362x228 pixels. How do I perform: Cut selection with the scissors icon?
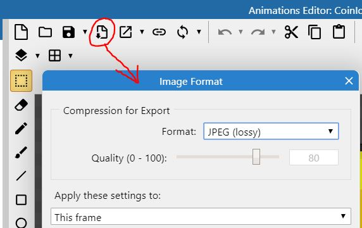[291, 32]
